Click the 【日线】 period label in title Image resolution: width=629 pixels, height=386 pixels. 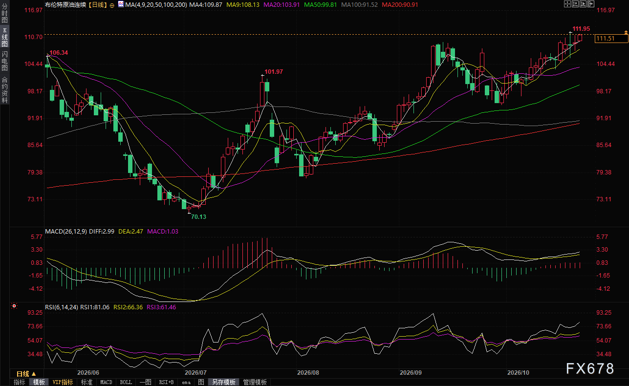tap(99, 4)
